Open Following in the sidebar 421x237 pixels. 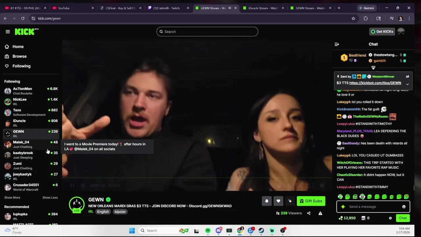click(x=21, y=66)
